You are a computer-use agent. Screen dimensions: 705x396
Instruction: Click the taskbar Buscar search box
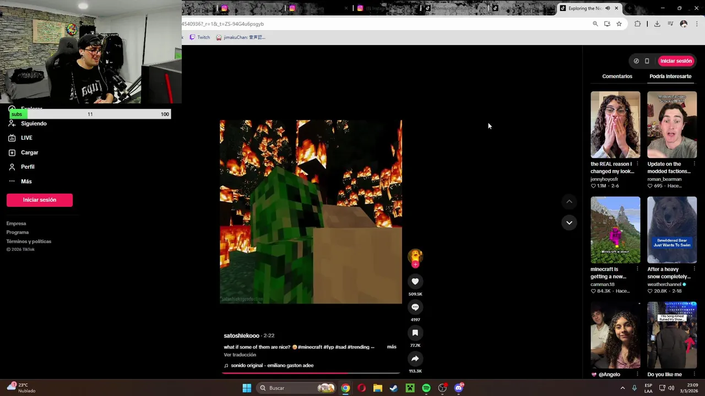tap(296, 388)
